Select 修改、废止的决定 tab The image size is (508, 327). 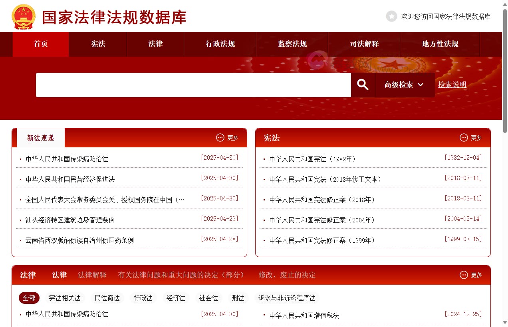point(287,275)
